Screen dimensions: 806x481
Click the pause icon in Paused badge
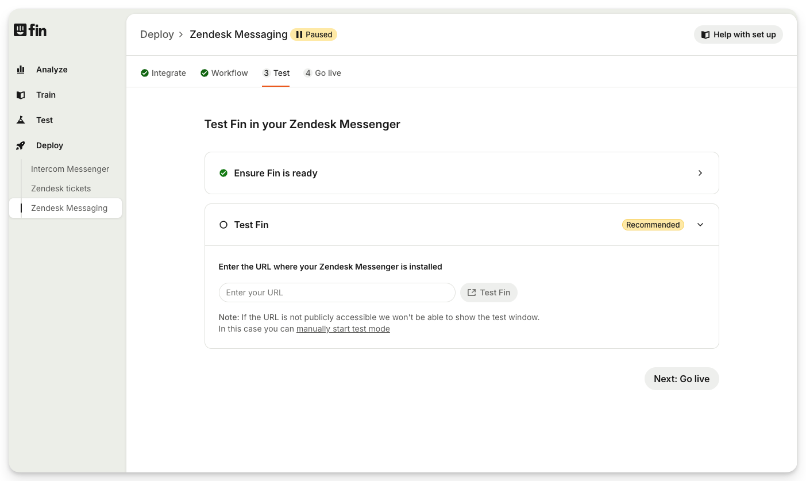pyautogui.click(x=299, y=34)
